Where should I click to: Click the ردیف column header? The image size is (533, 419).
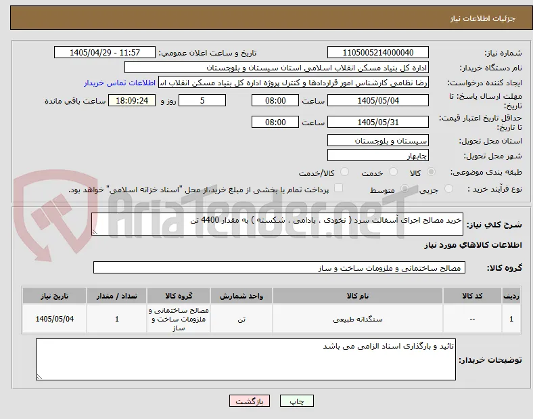tap(511, 296)
